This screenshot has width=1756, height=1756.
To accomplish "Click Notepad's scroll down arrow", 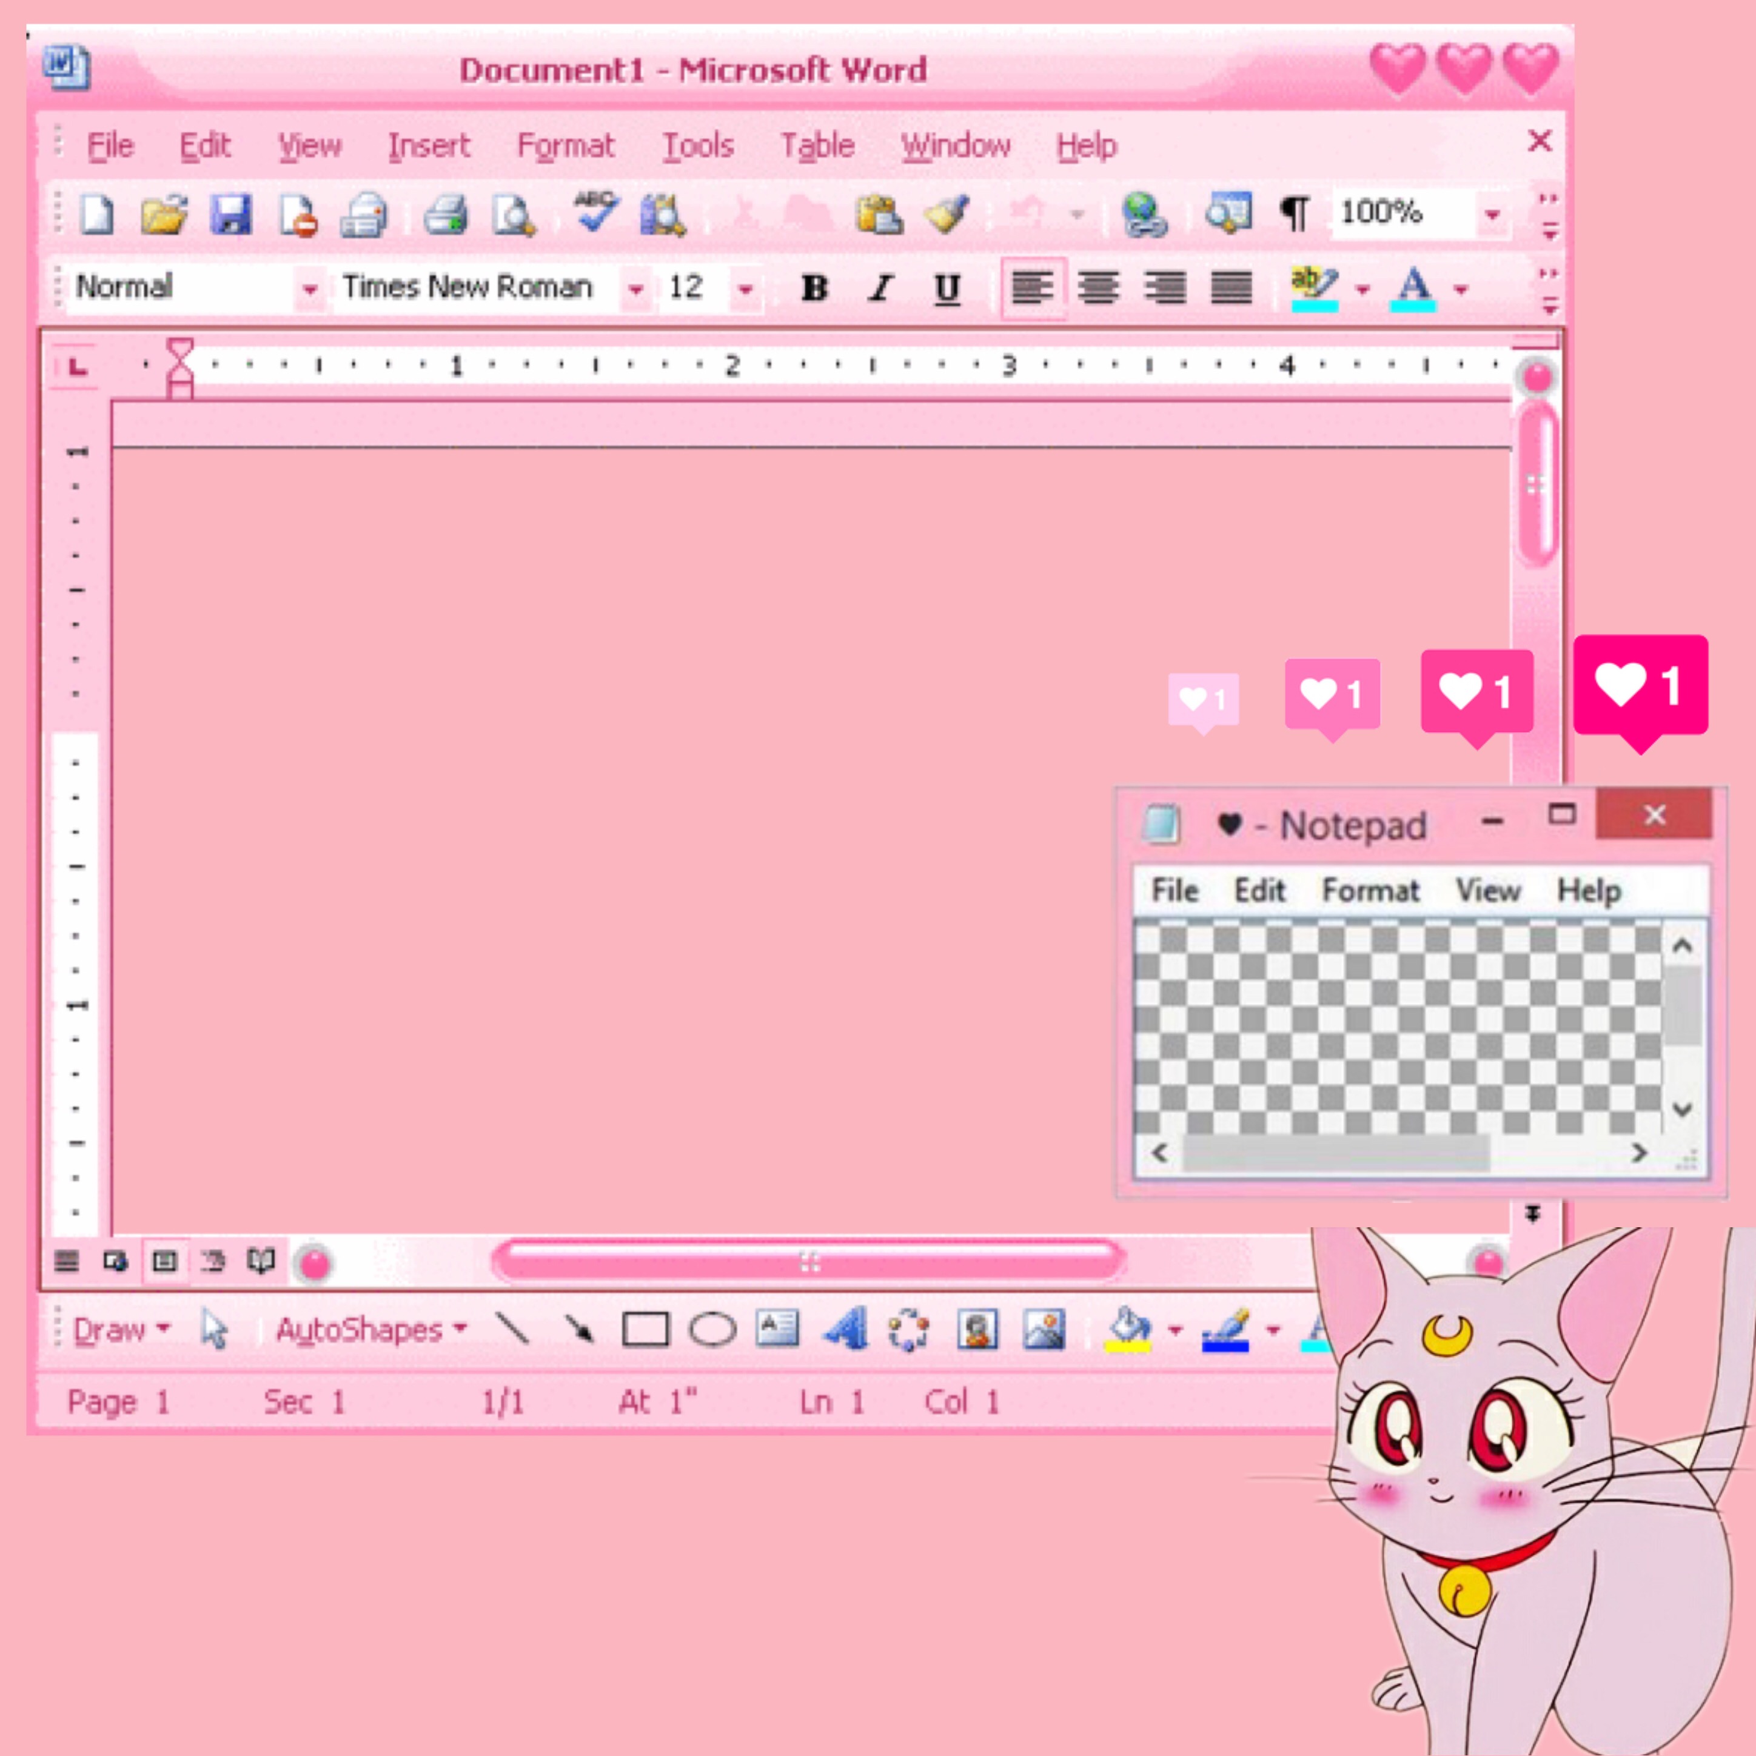I will pyautogui.click(x=1683, y=1109).
